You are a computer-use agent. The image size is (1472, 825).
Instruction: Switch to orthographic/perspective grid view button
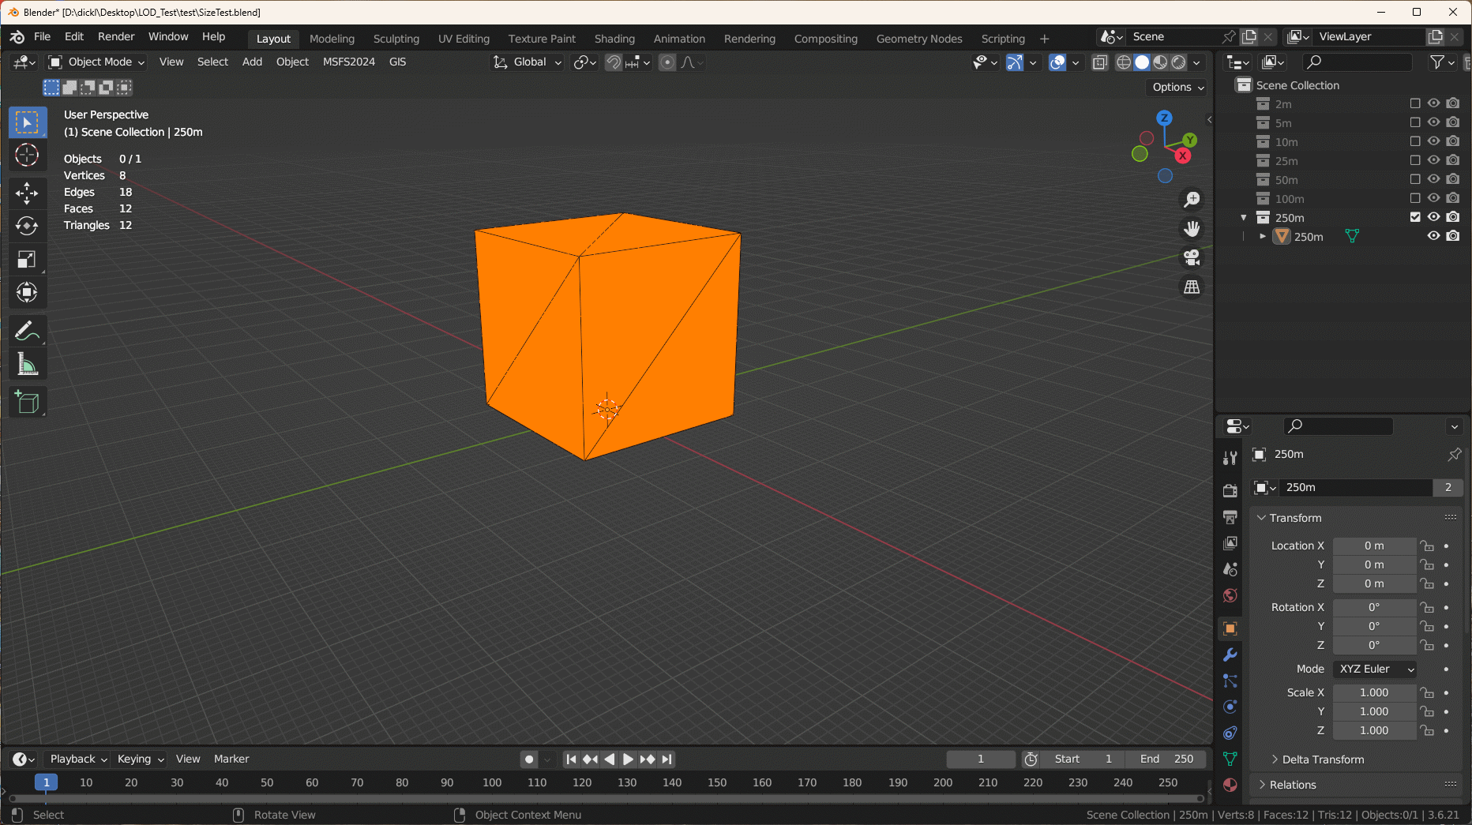1192,287
